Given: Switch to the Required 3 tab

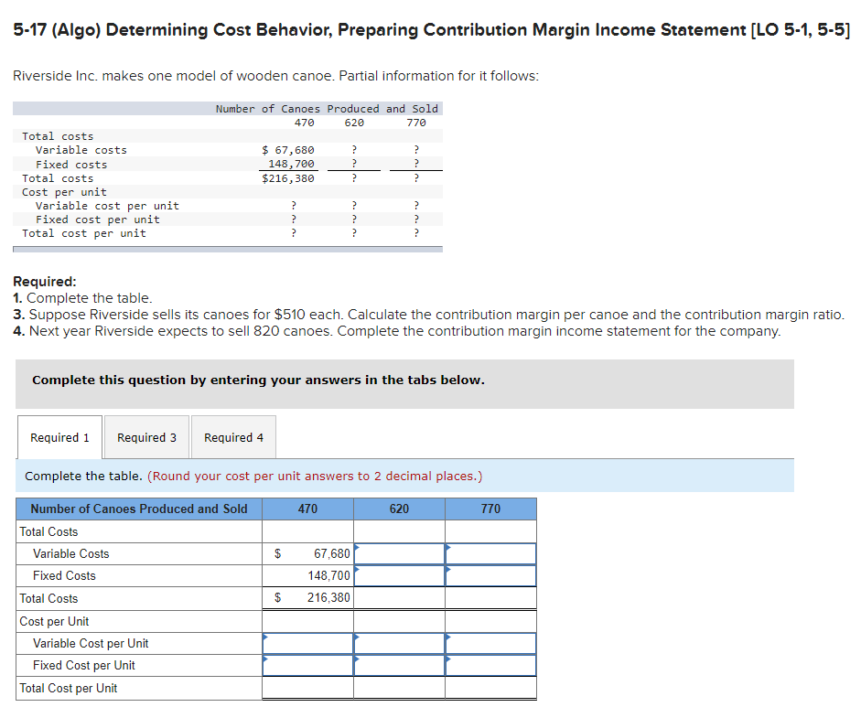Looking at the screenshot, I should (146, 436).
